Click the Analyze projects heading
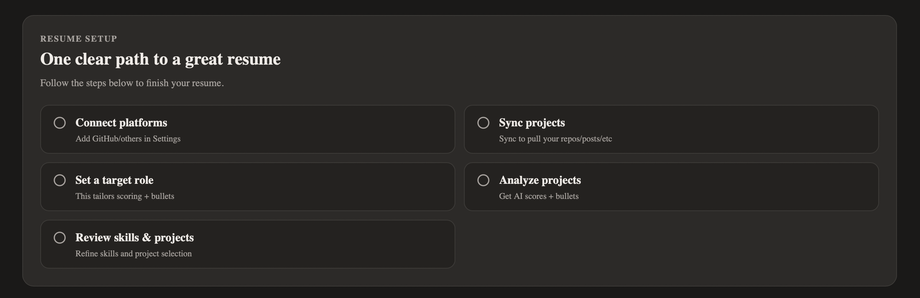The image size is (920, 298). coord(540,180)
